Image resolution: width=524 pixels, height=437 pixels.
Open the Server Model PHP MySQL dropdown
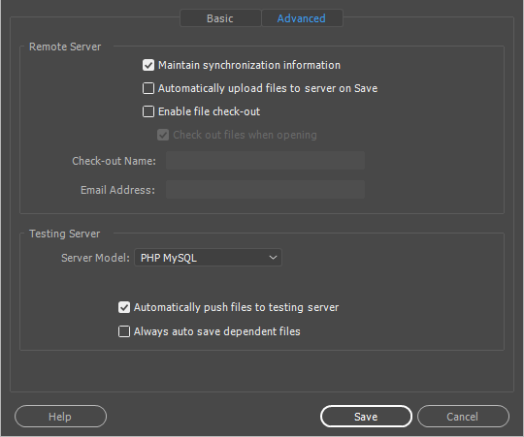(208, 258)
